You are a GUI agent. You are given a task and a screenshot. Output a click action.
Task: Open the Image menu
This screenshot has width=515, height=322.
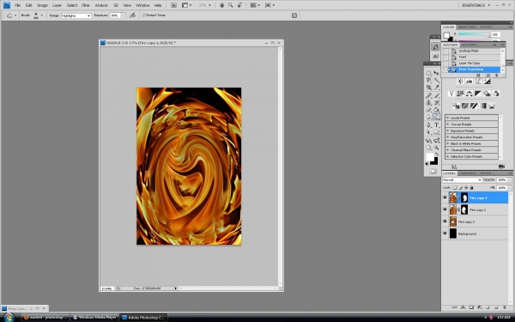(x=42, y=5)
